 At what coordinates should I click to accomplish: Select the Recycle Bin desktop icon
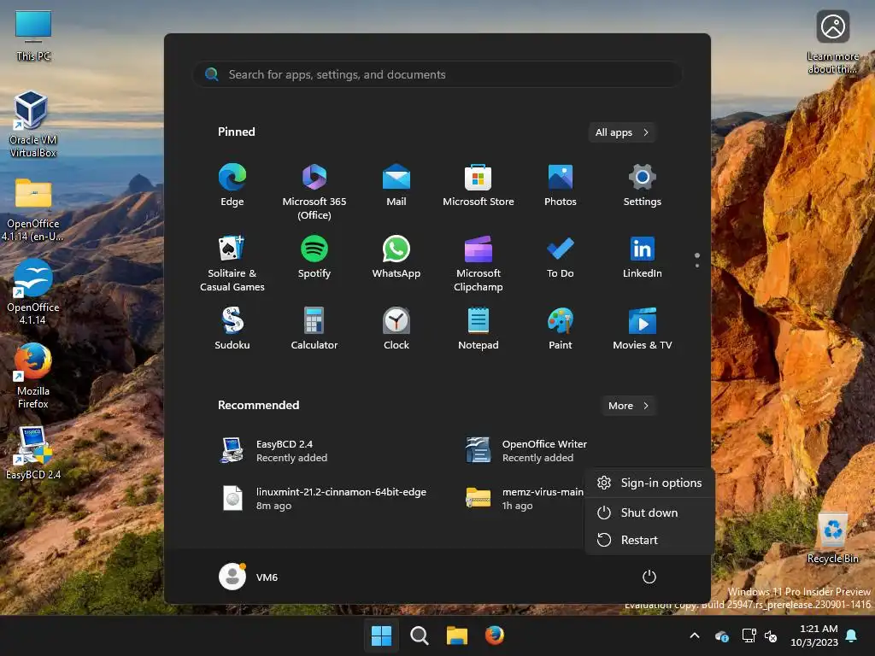832,536
